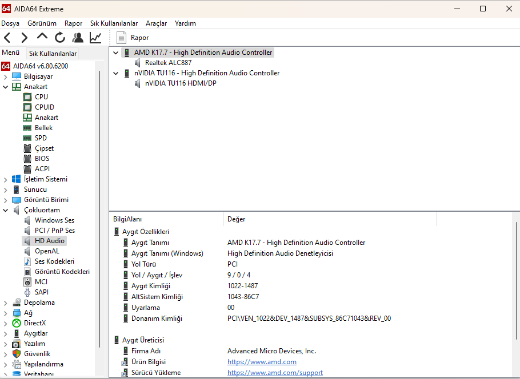Viewport: 520px width, 379px height.
Task: Go up one level with up arrow
Action: 42,37
